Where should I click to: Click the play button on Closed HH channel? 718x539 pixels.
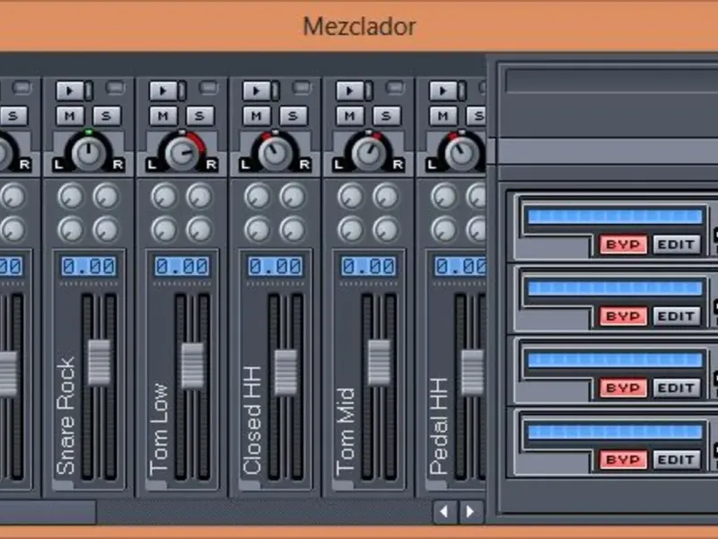[257, 91]
